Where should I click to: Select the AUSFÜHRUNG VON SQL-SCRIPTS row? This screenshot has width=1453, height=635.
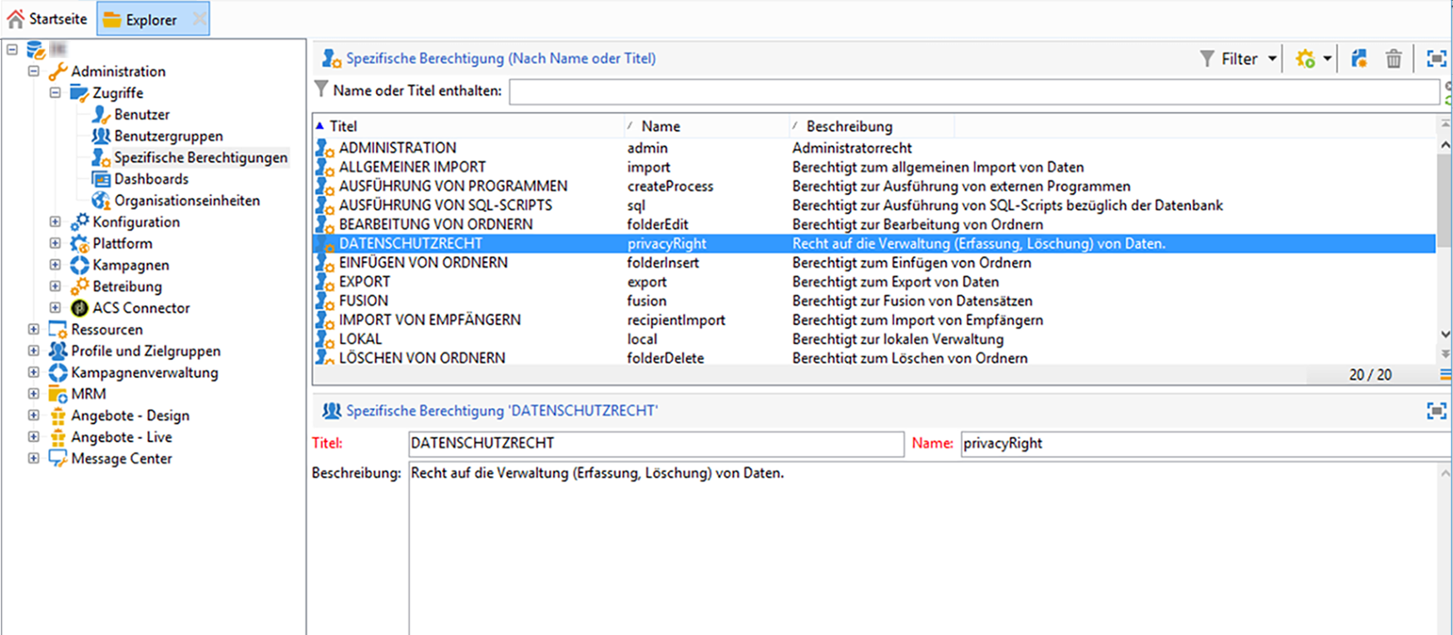pyautogui.click(x=874, y=205)
